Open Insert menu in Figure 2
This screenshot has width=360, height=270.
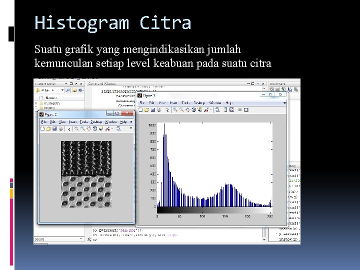tap(73, 122)
